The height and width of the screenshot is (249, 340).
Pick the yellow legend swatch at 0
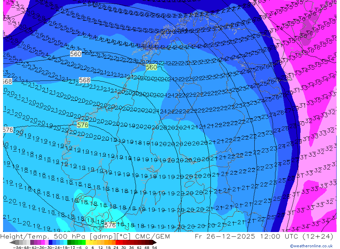click(x=87, y=242)
